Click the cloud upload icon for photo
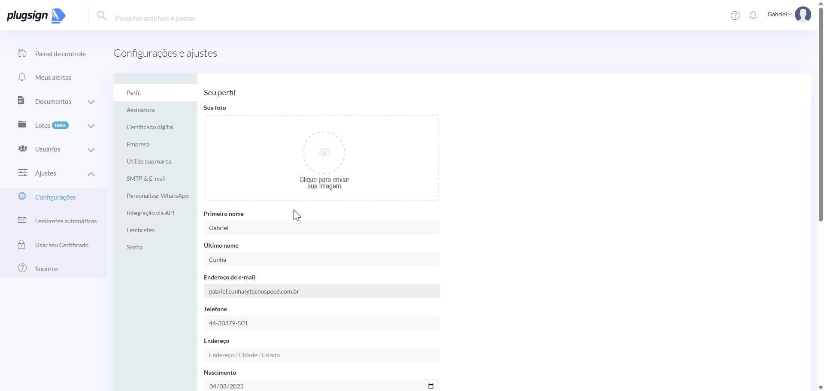 click(324, 152)
